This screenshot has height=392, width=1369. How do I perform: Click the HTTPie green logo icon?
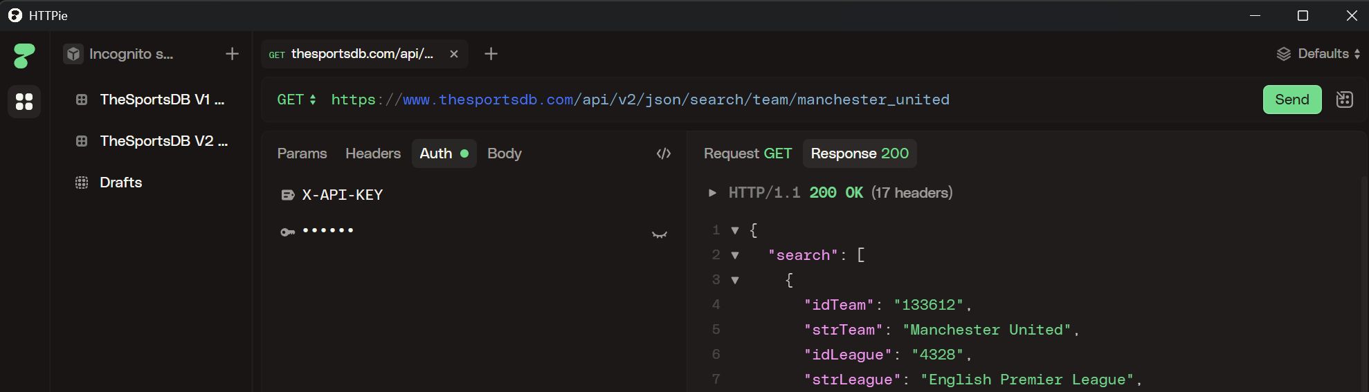pyautogui.click(x=24, y=55)
